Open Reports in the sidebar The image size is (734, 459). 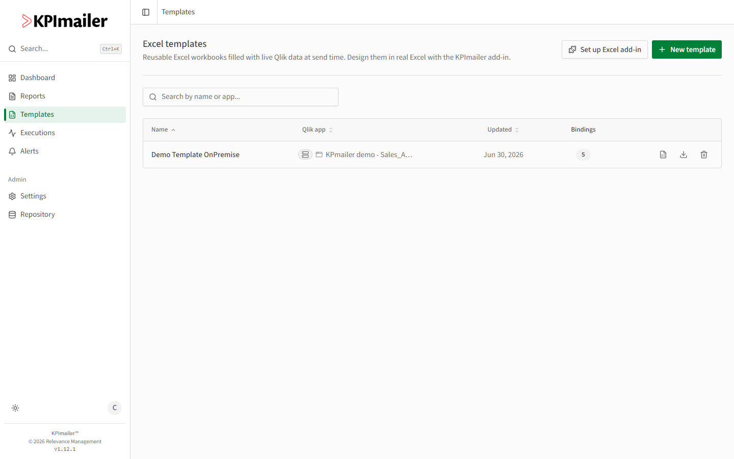(x=65, y=96)
